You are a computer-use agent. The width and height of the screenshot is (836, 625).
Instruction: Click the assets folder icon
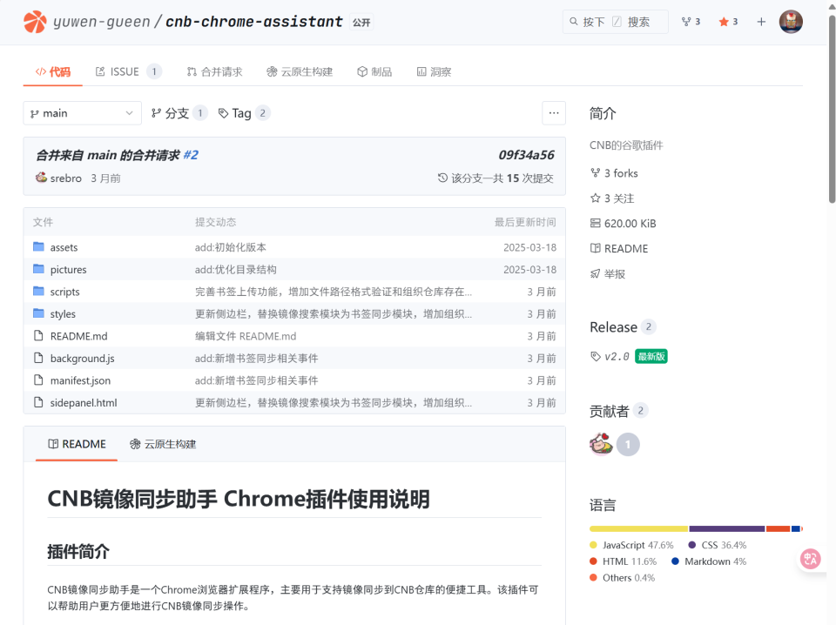pos(38,246)
